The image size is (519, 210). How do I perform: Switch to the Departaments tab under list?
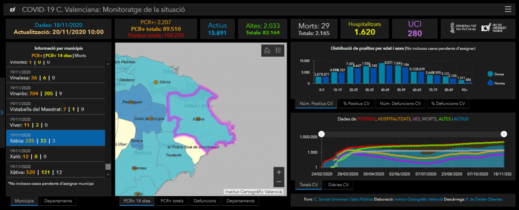click(x=58, y=200)
